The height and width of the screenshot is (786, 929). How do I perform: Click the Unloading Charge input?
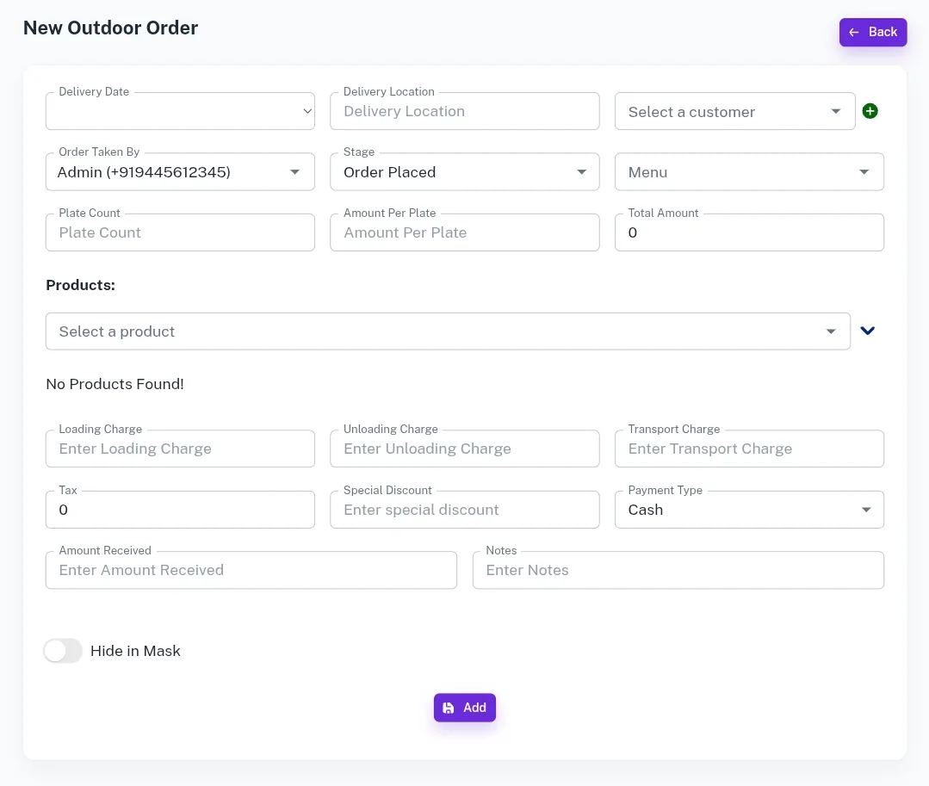point(465,449)
